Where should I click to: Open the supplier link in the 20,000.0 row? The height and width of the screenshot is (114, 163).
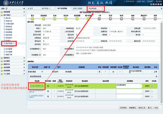click(37, 97)
